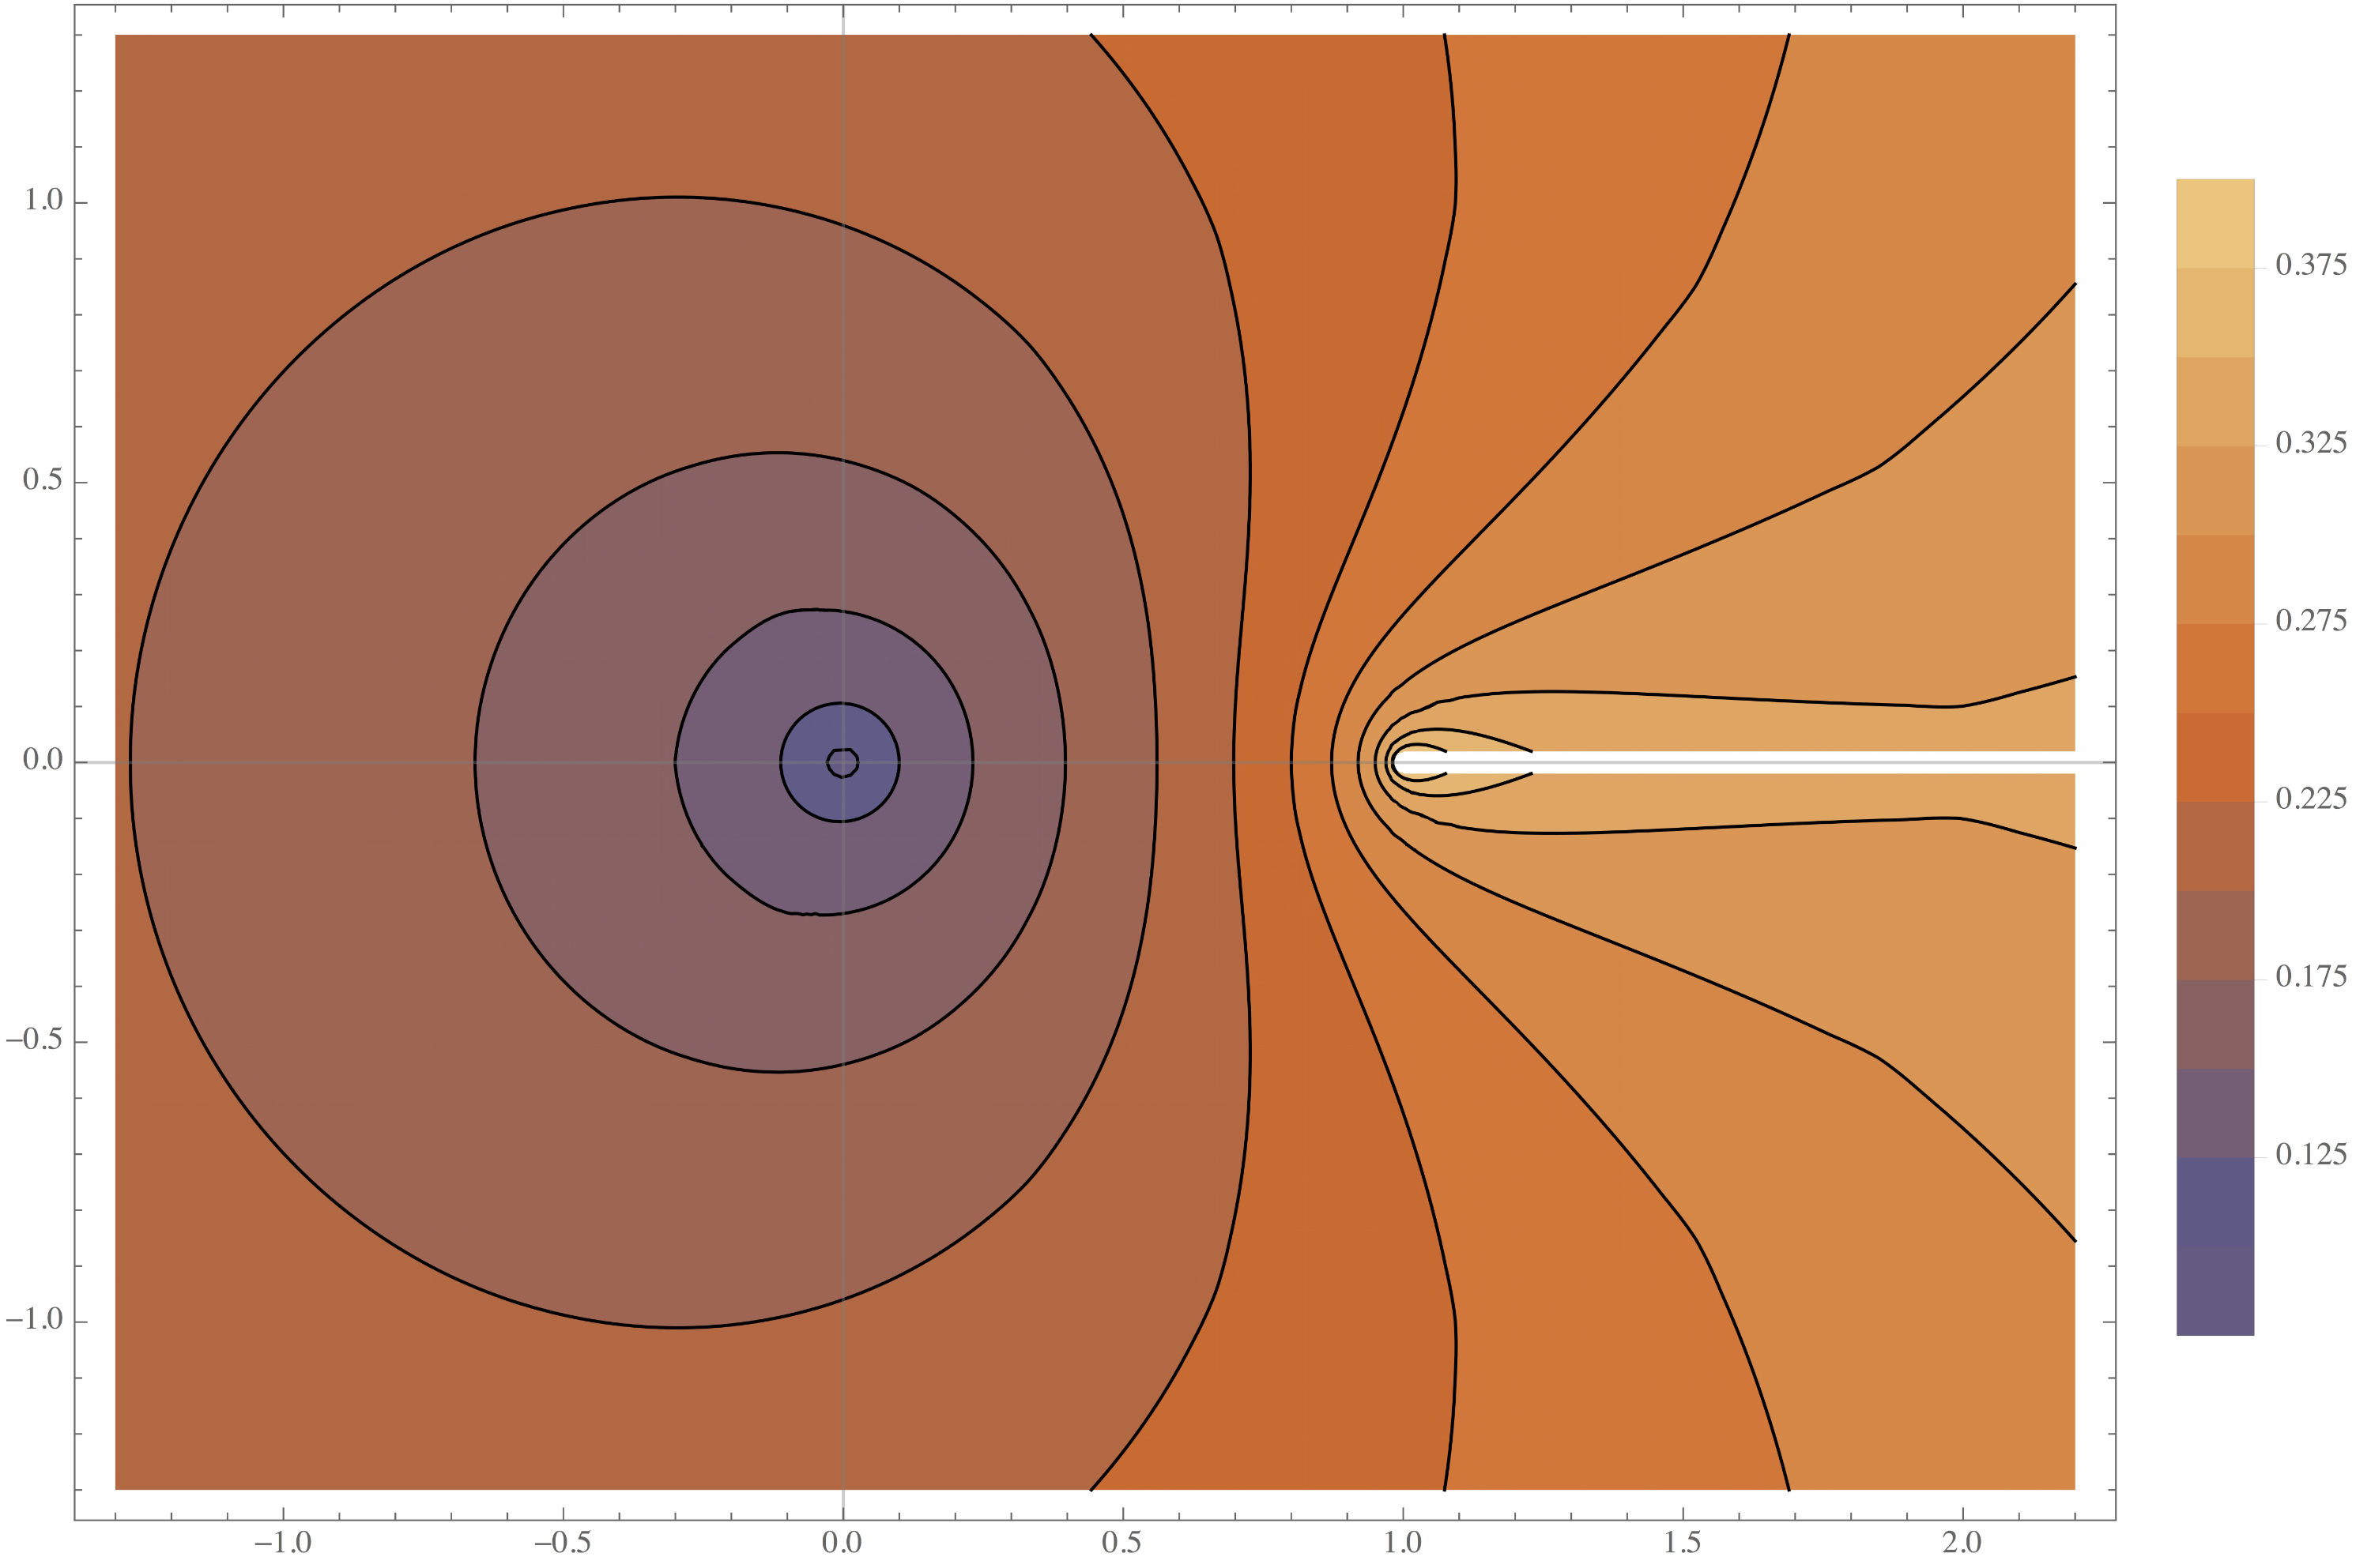Click the legend label 0.225

pos(2309,799)
